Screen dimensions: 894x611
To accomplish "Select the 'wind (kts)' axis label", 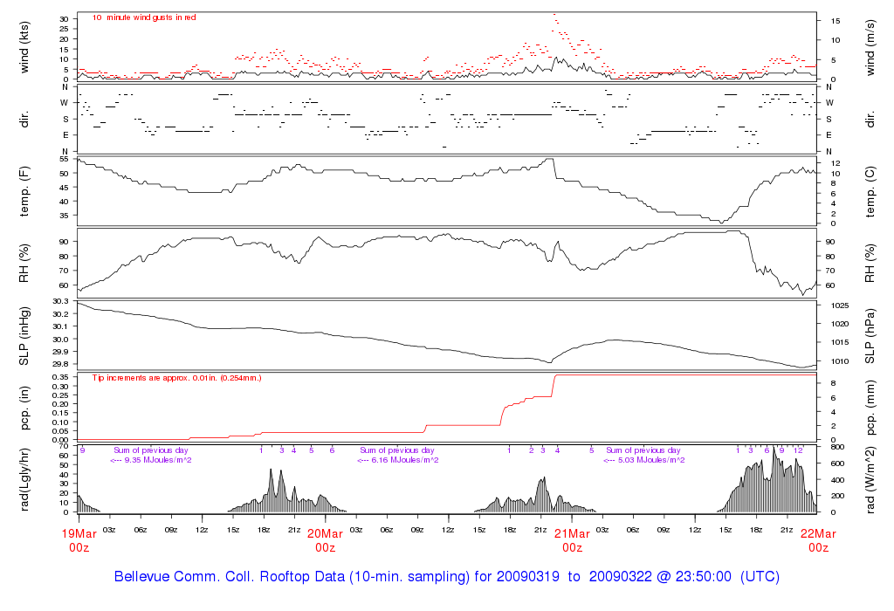I will point(24,47).
